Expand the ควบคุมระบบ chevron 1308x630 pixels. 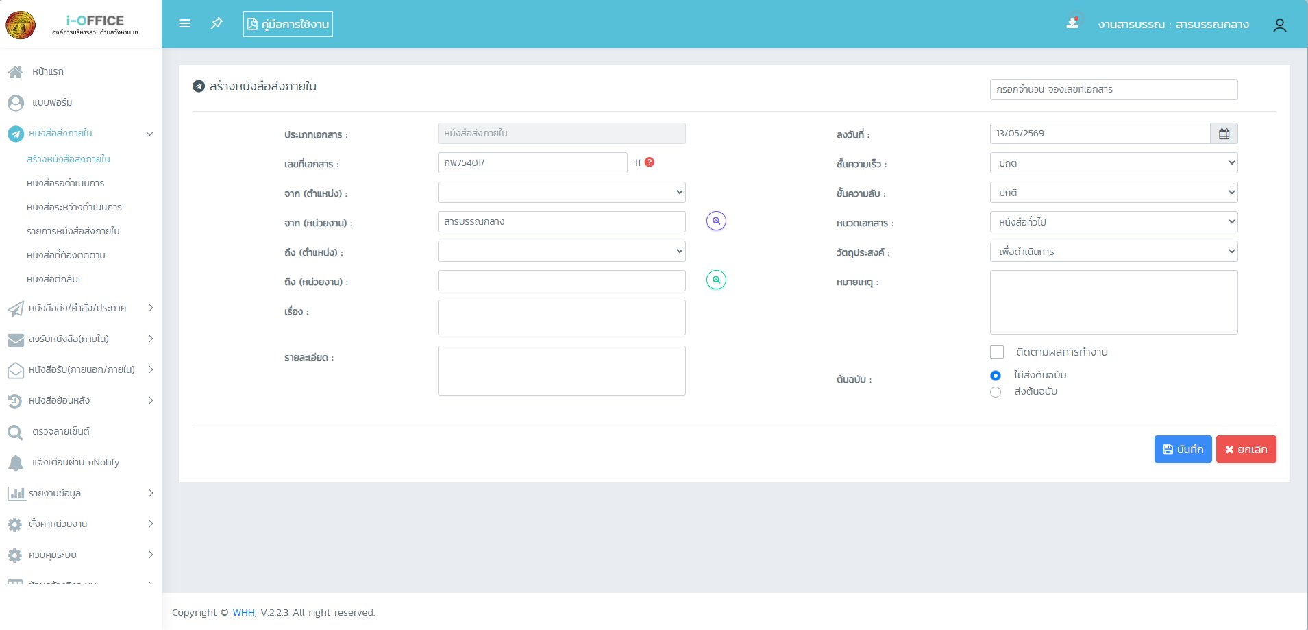[x=151, y=555]
